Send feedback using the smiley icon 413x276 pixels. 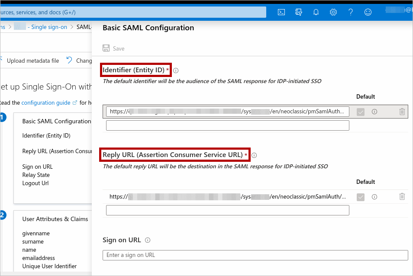(x=368, y=12)
